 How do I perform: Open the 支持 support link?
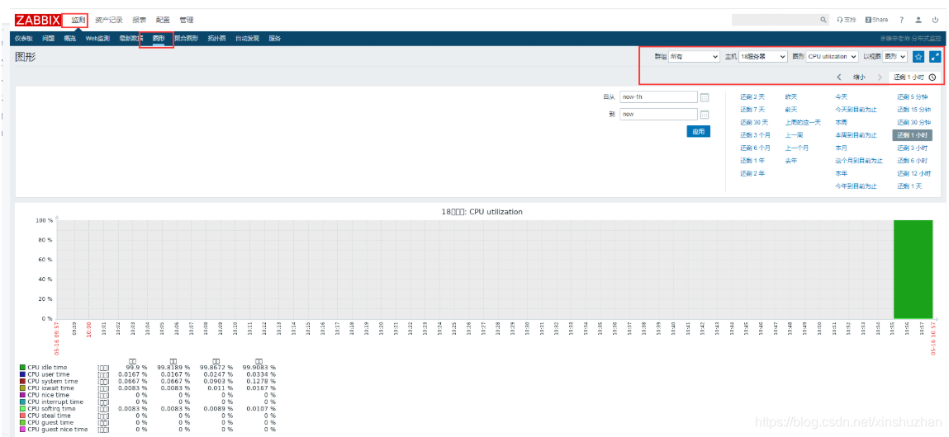pyautogui.click(x=847, y=20)
